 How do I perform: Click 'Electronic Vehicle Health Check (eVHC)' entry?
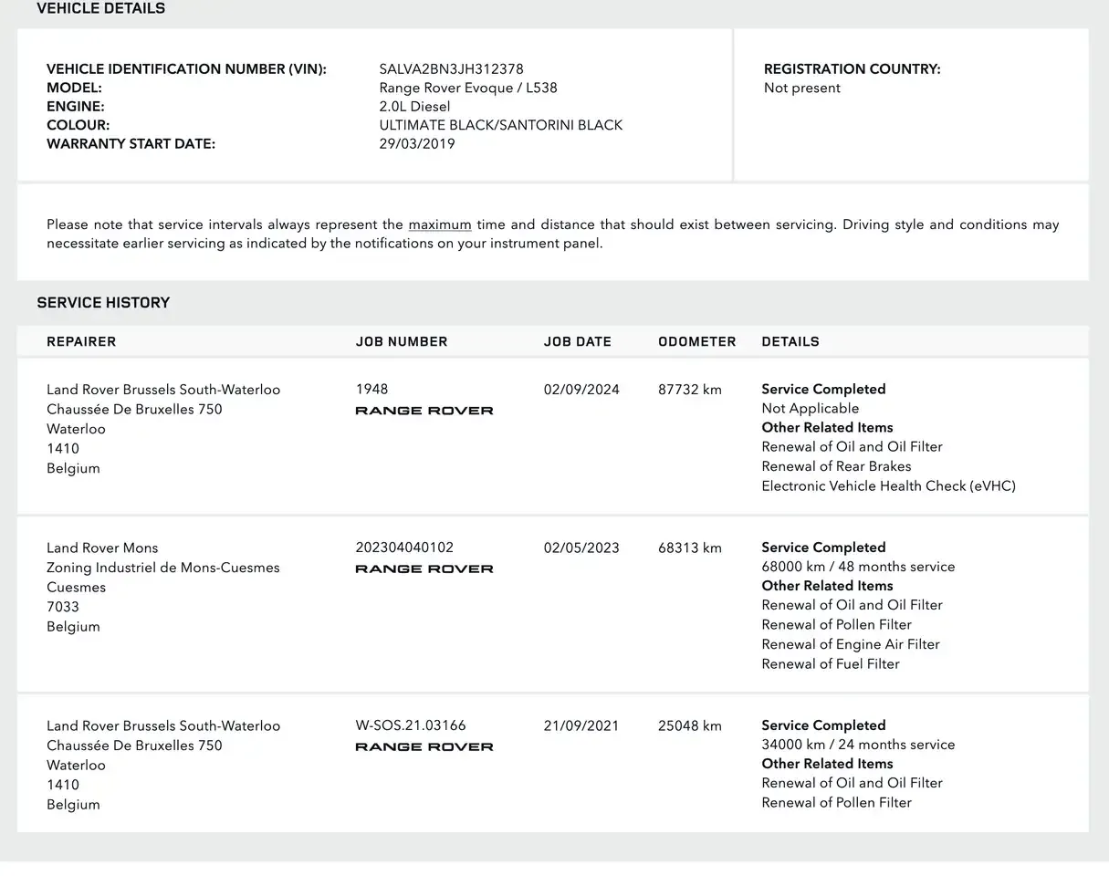888,486
